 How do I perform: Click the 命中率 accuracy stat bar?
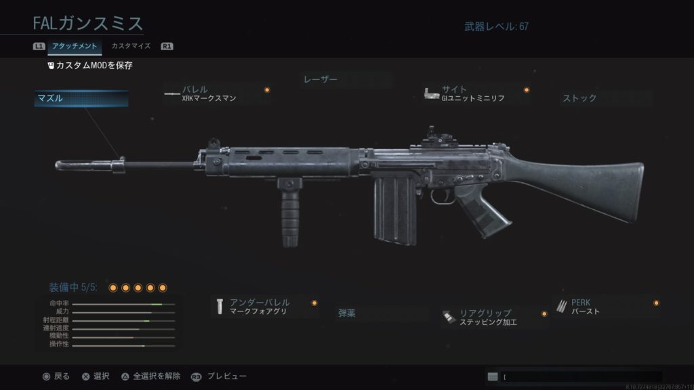[x=123, y=304]
